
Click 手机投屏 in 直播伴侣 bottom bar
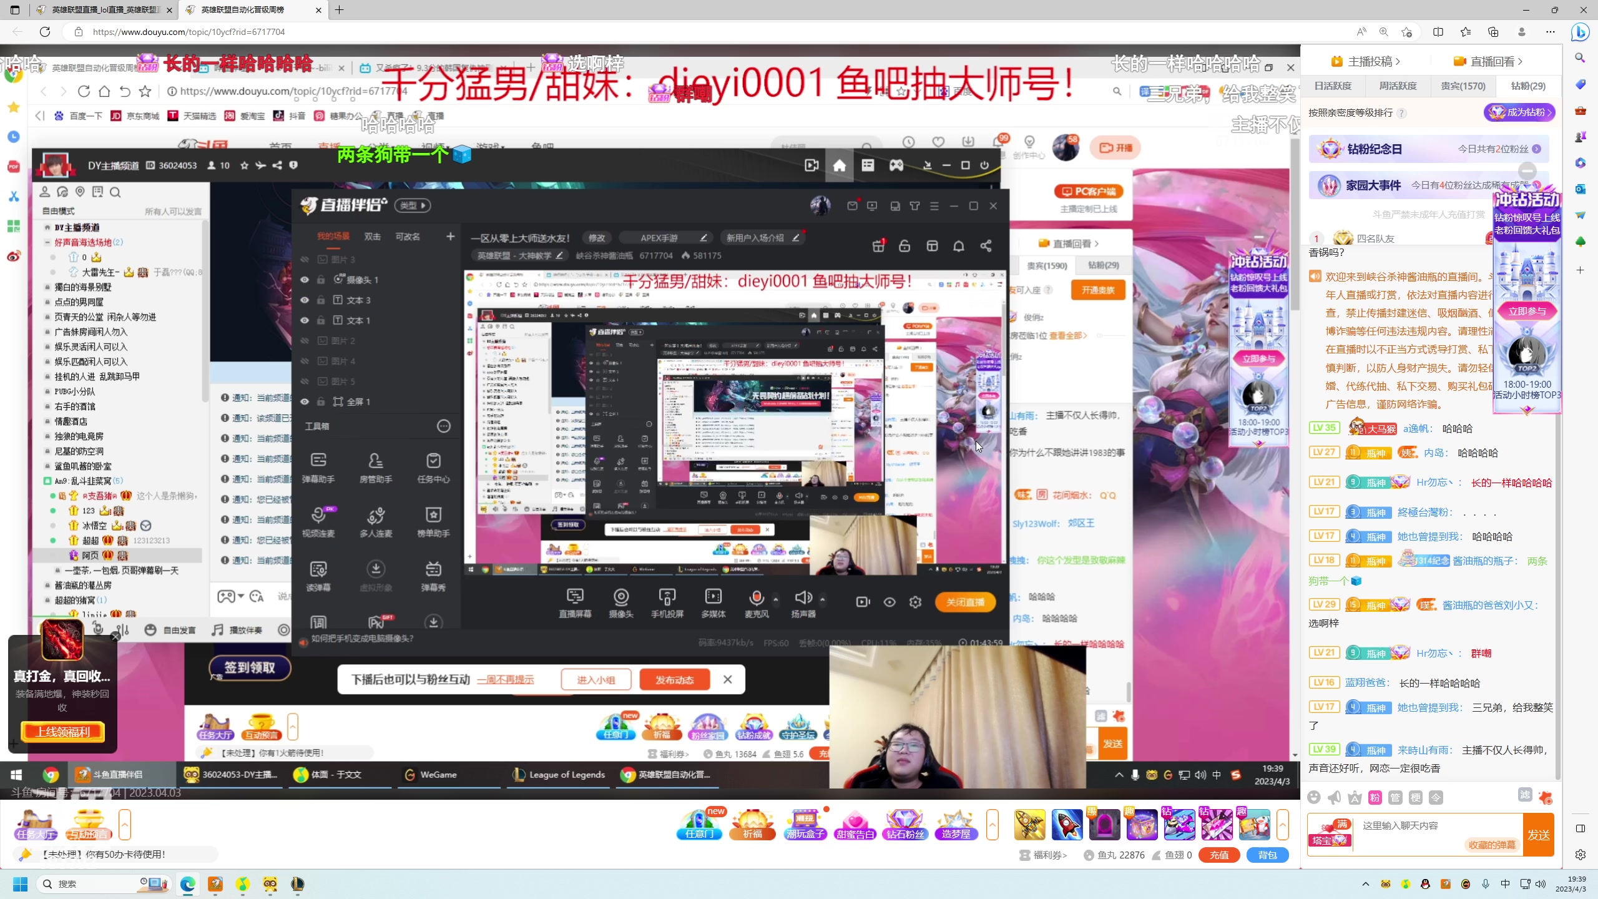tap(667, 602)
